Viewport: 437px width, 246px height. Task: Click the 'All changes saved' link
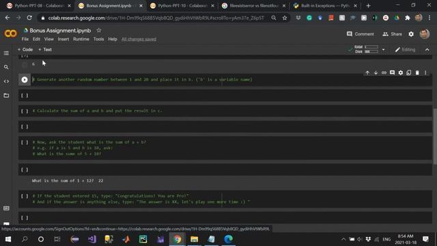(139, 39)
